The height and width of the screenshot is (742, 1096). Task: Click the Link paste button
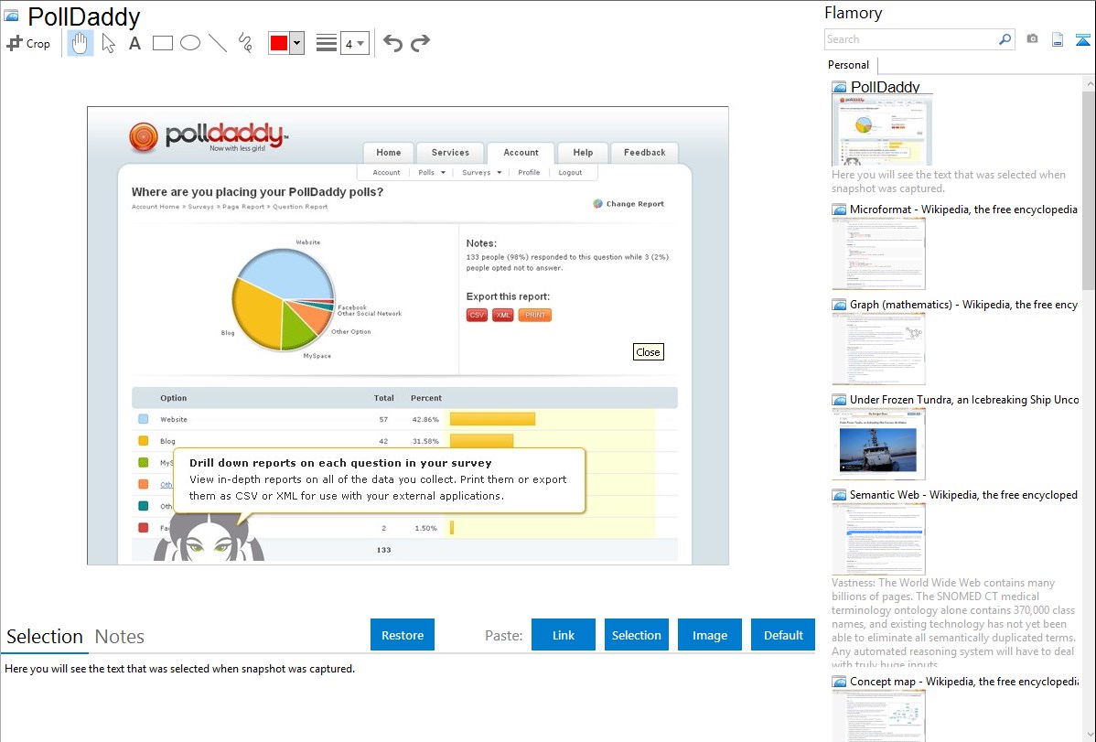pyautogui.click(x=564, y=635)
